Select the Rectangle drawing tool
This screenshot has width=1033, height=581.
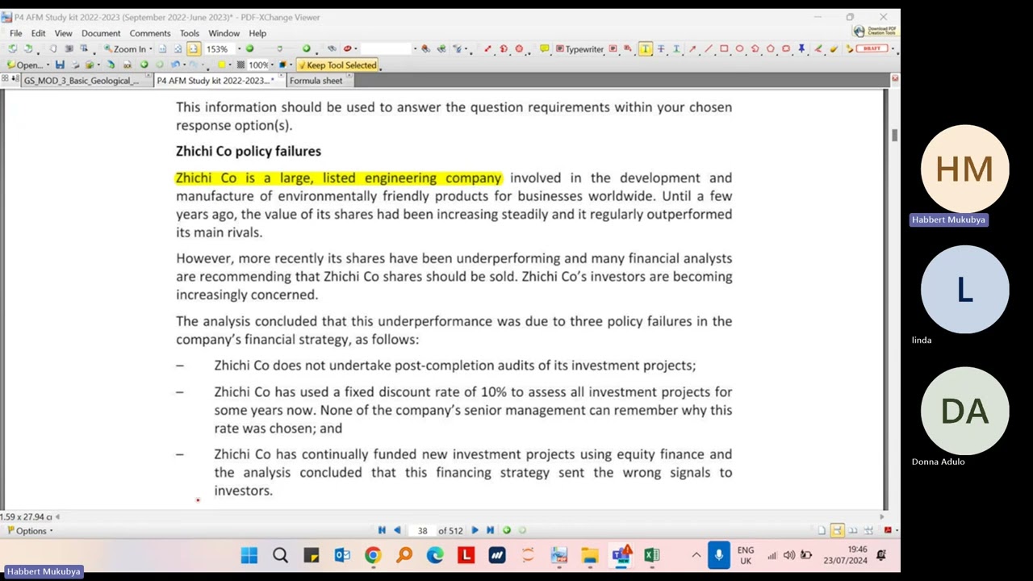724,49
